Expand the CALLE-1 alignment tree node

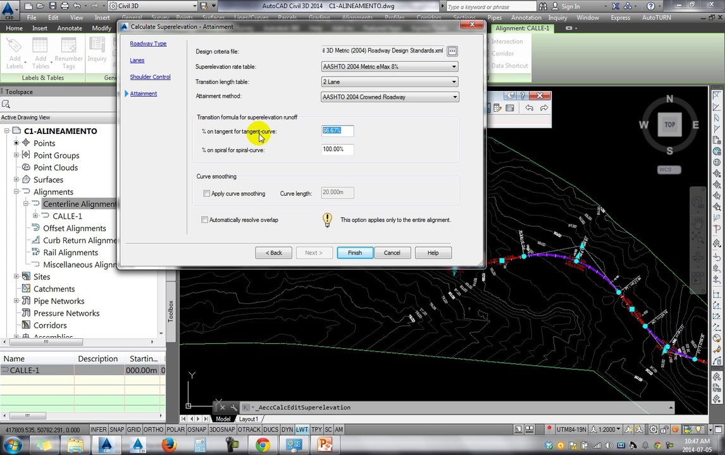pos(35,215)
